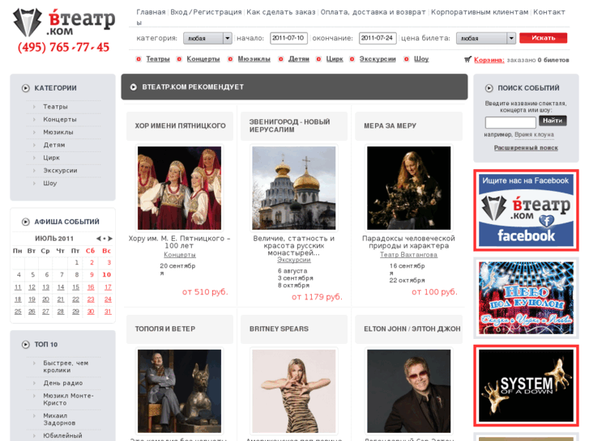Click Театр Вахтангова link
The height and width of the screenshot is (441, 589).
pos(408,255)
